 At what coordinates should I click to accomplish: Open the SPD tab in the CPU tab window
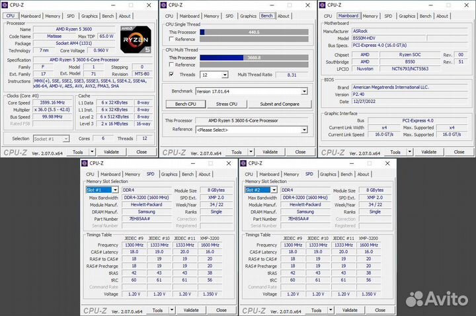71,16
